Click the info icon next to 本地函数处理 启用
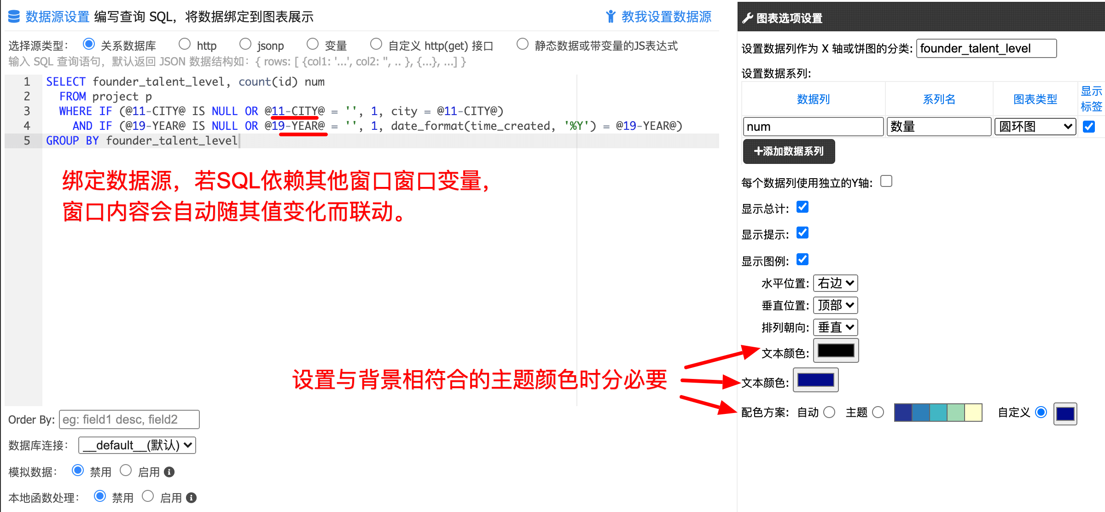 coord(192,498)
